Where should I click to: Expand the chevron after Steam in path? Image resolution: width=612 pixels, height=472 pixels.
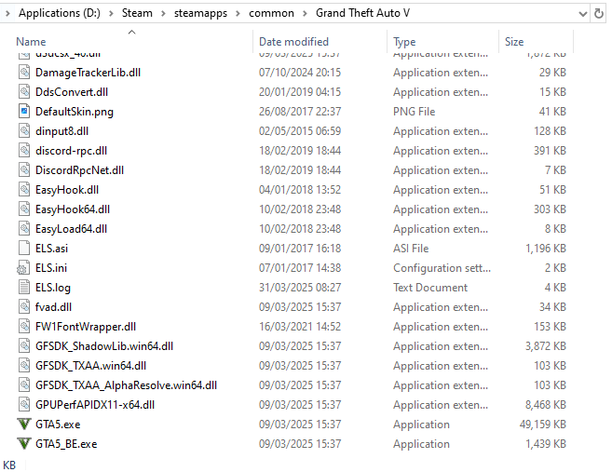tap(163, 14)
